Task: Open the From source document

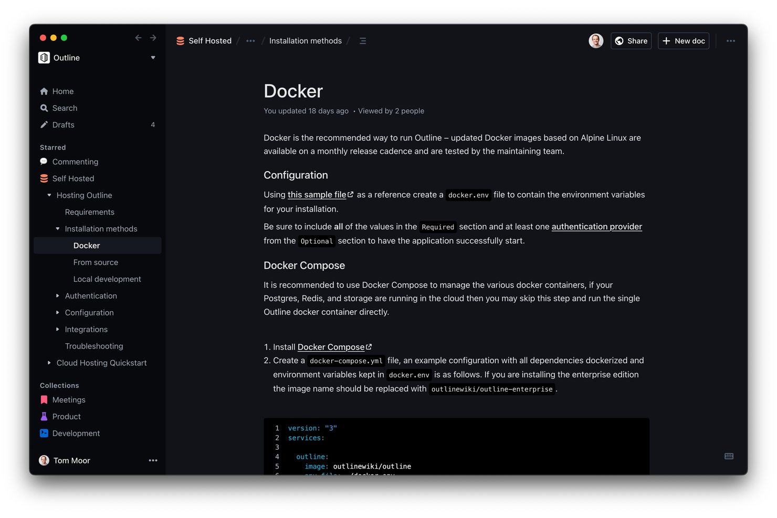Action: 96,262
